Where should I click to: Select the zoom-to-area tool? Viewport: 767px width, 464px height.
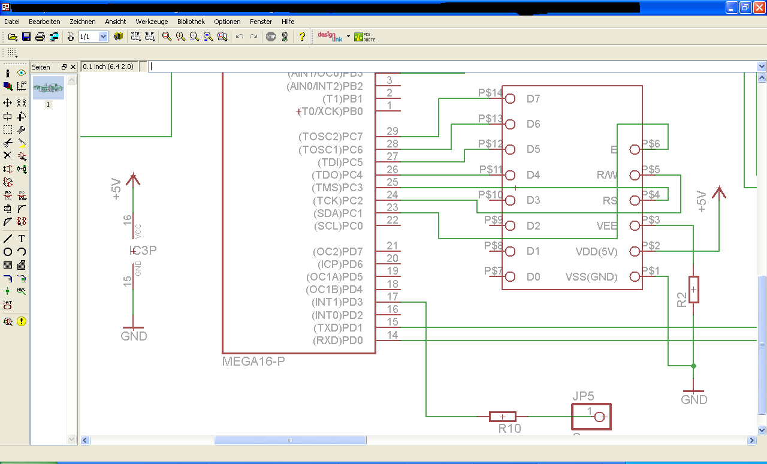click(x=222, y=37)
